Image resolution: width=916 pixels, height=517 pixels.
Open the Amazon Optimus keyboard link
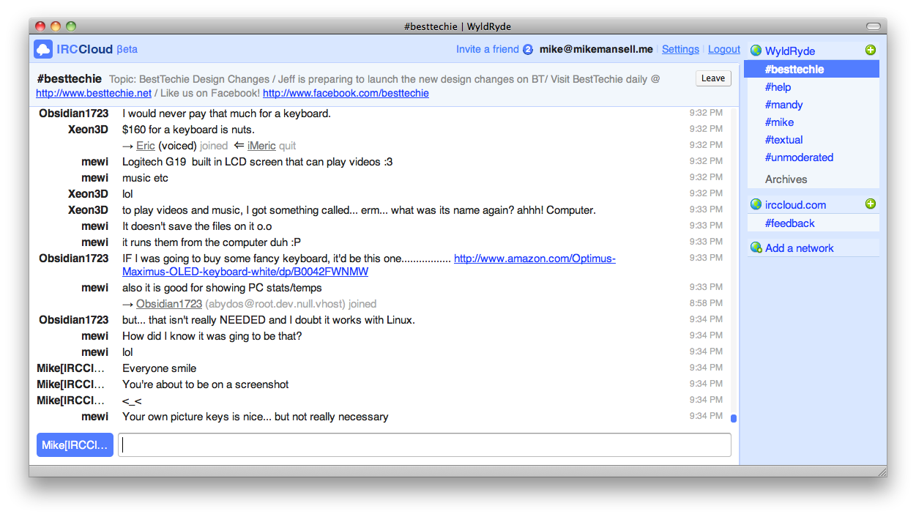point(534,258)
